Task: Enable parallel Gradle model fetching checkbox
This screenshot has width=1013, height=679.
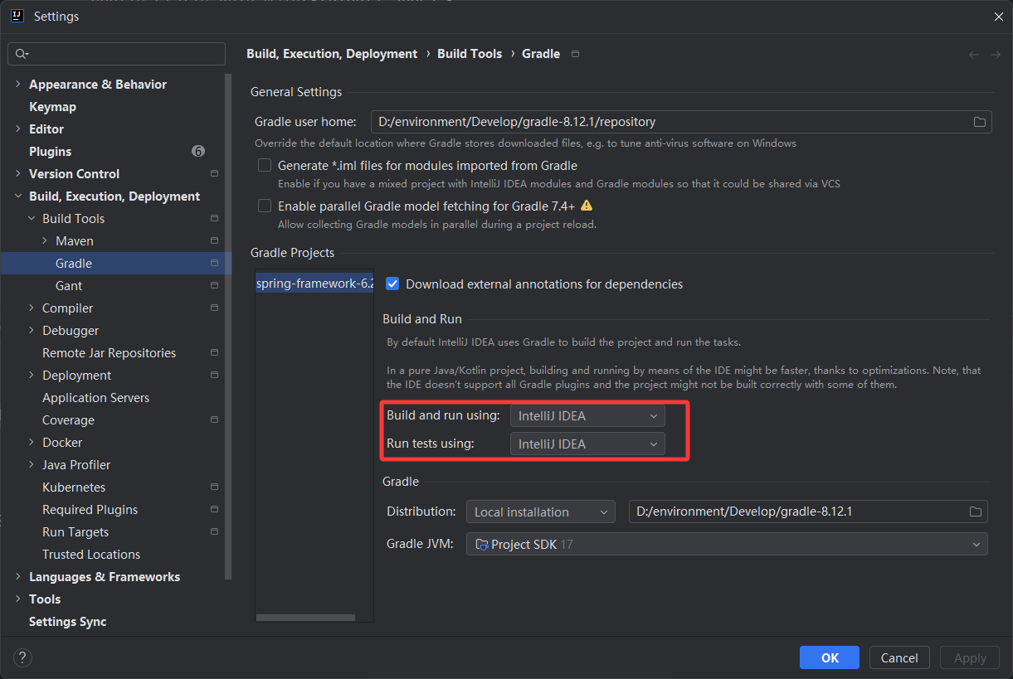Action: tap(265, 206)
